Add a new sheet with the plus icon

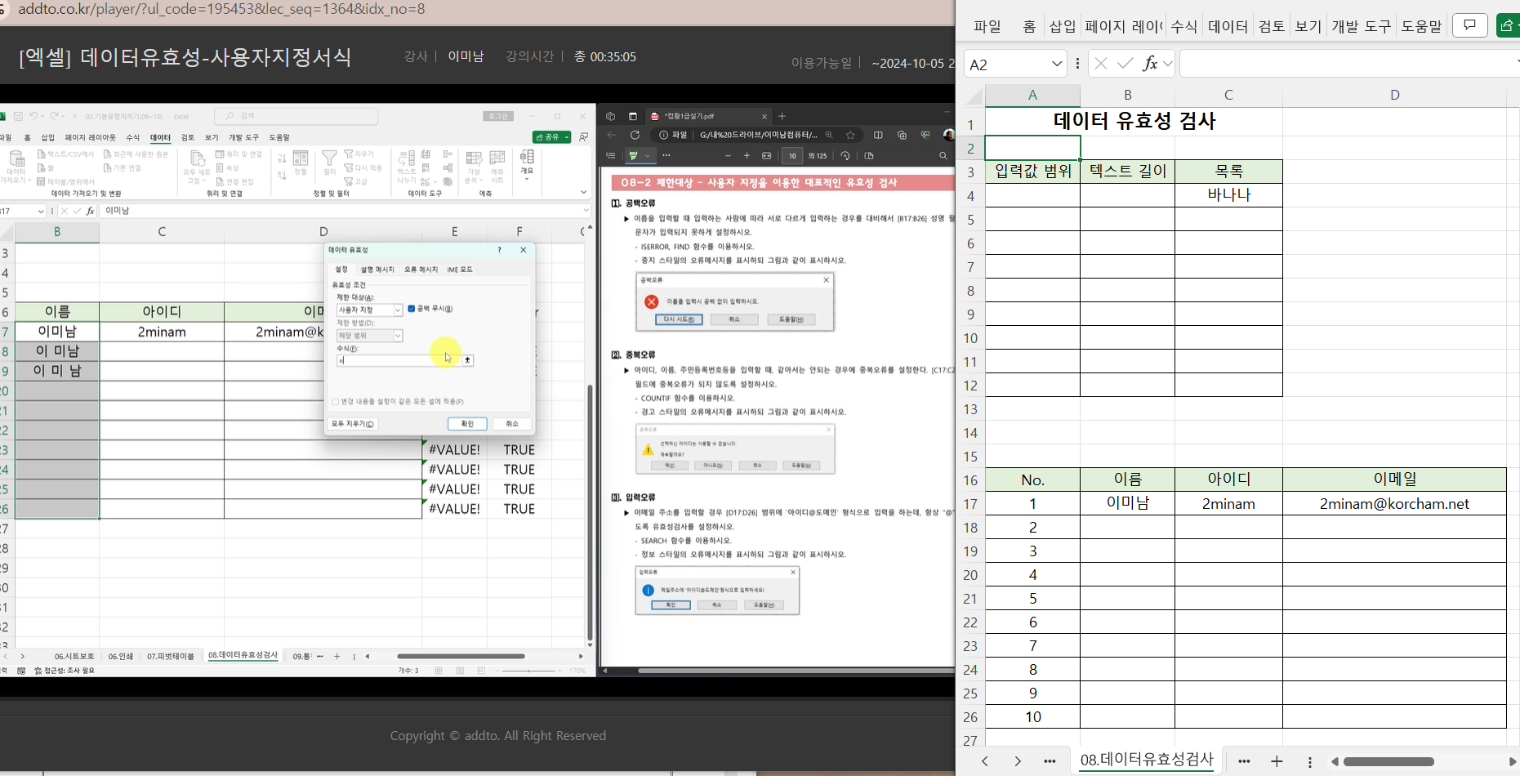tap(1277, 761)
